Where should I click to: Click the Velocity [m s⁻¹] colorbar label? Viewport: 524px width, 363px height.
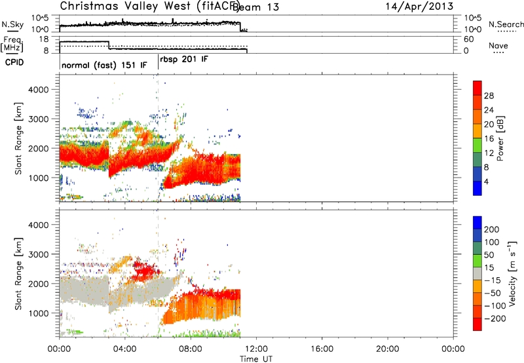(512, 273)
